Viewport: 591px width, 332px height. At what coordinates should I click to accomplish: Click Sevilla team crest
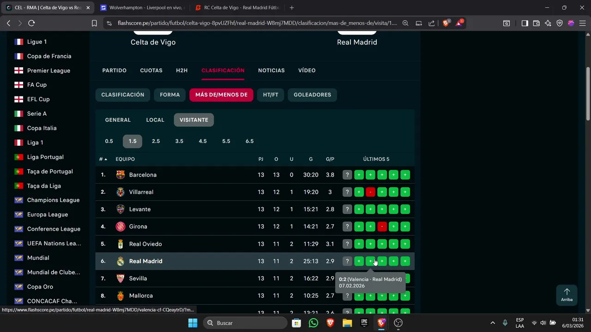pos(121,279)
